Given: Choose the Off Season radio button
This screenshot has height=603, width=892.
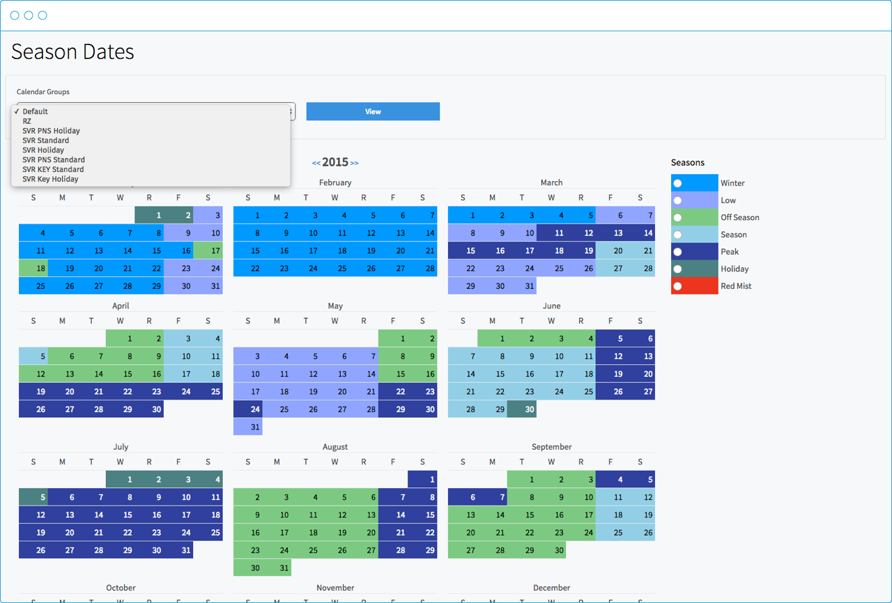Looking at the screenshot, I should click(x=677, y=217).
